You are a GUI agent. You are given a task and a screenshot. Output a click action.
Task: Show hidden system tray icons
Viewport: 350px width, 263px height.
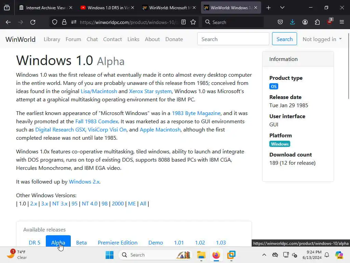264,255
